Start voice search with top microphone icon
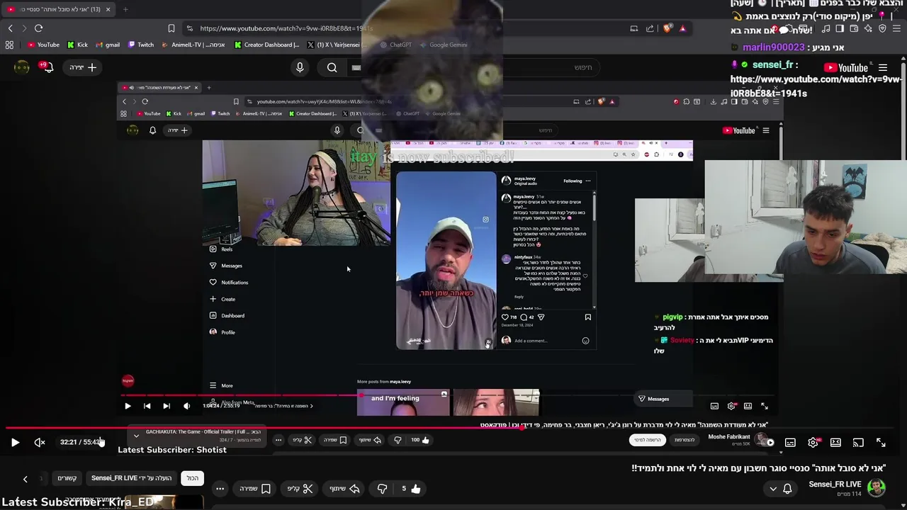907x510 pixels. tap(300, 67)
